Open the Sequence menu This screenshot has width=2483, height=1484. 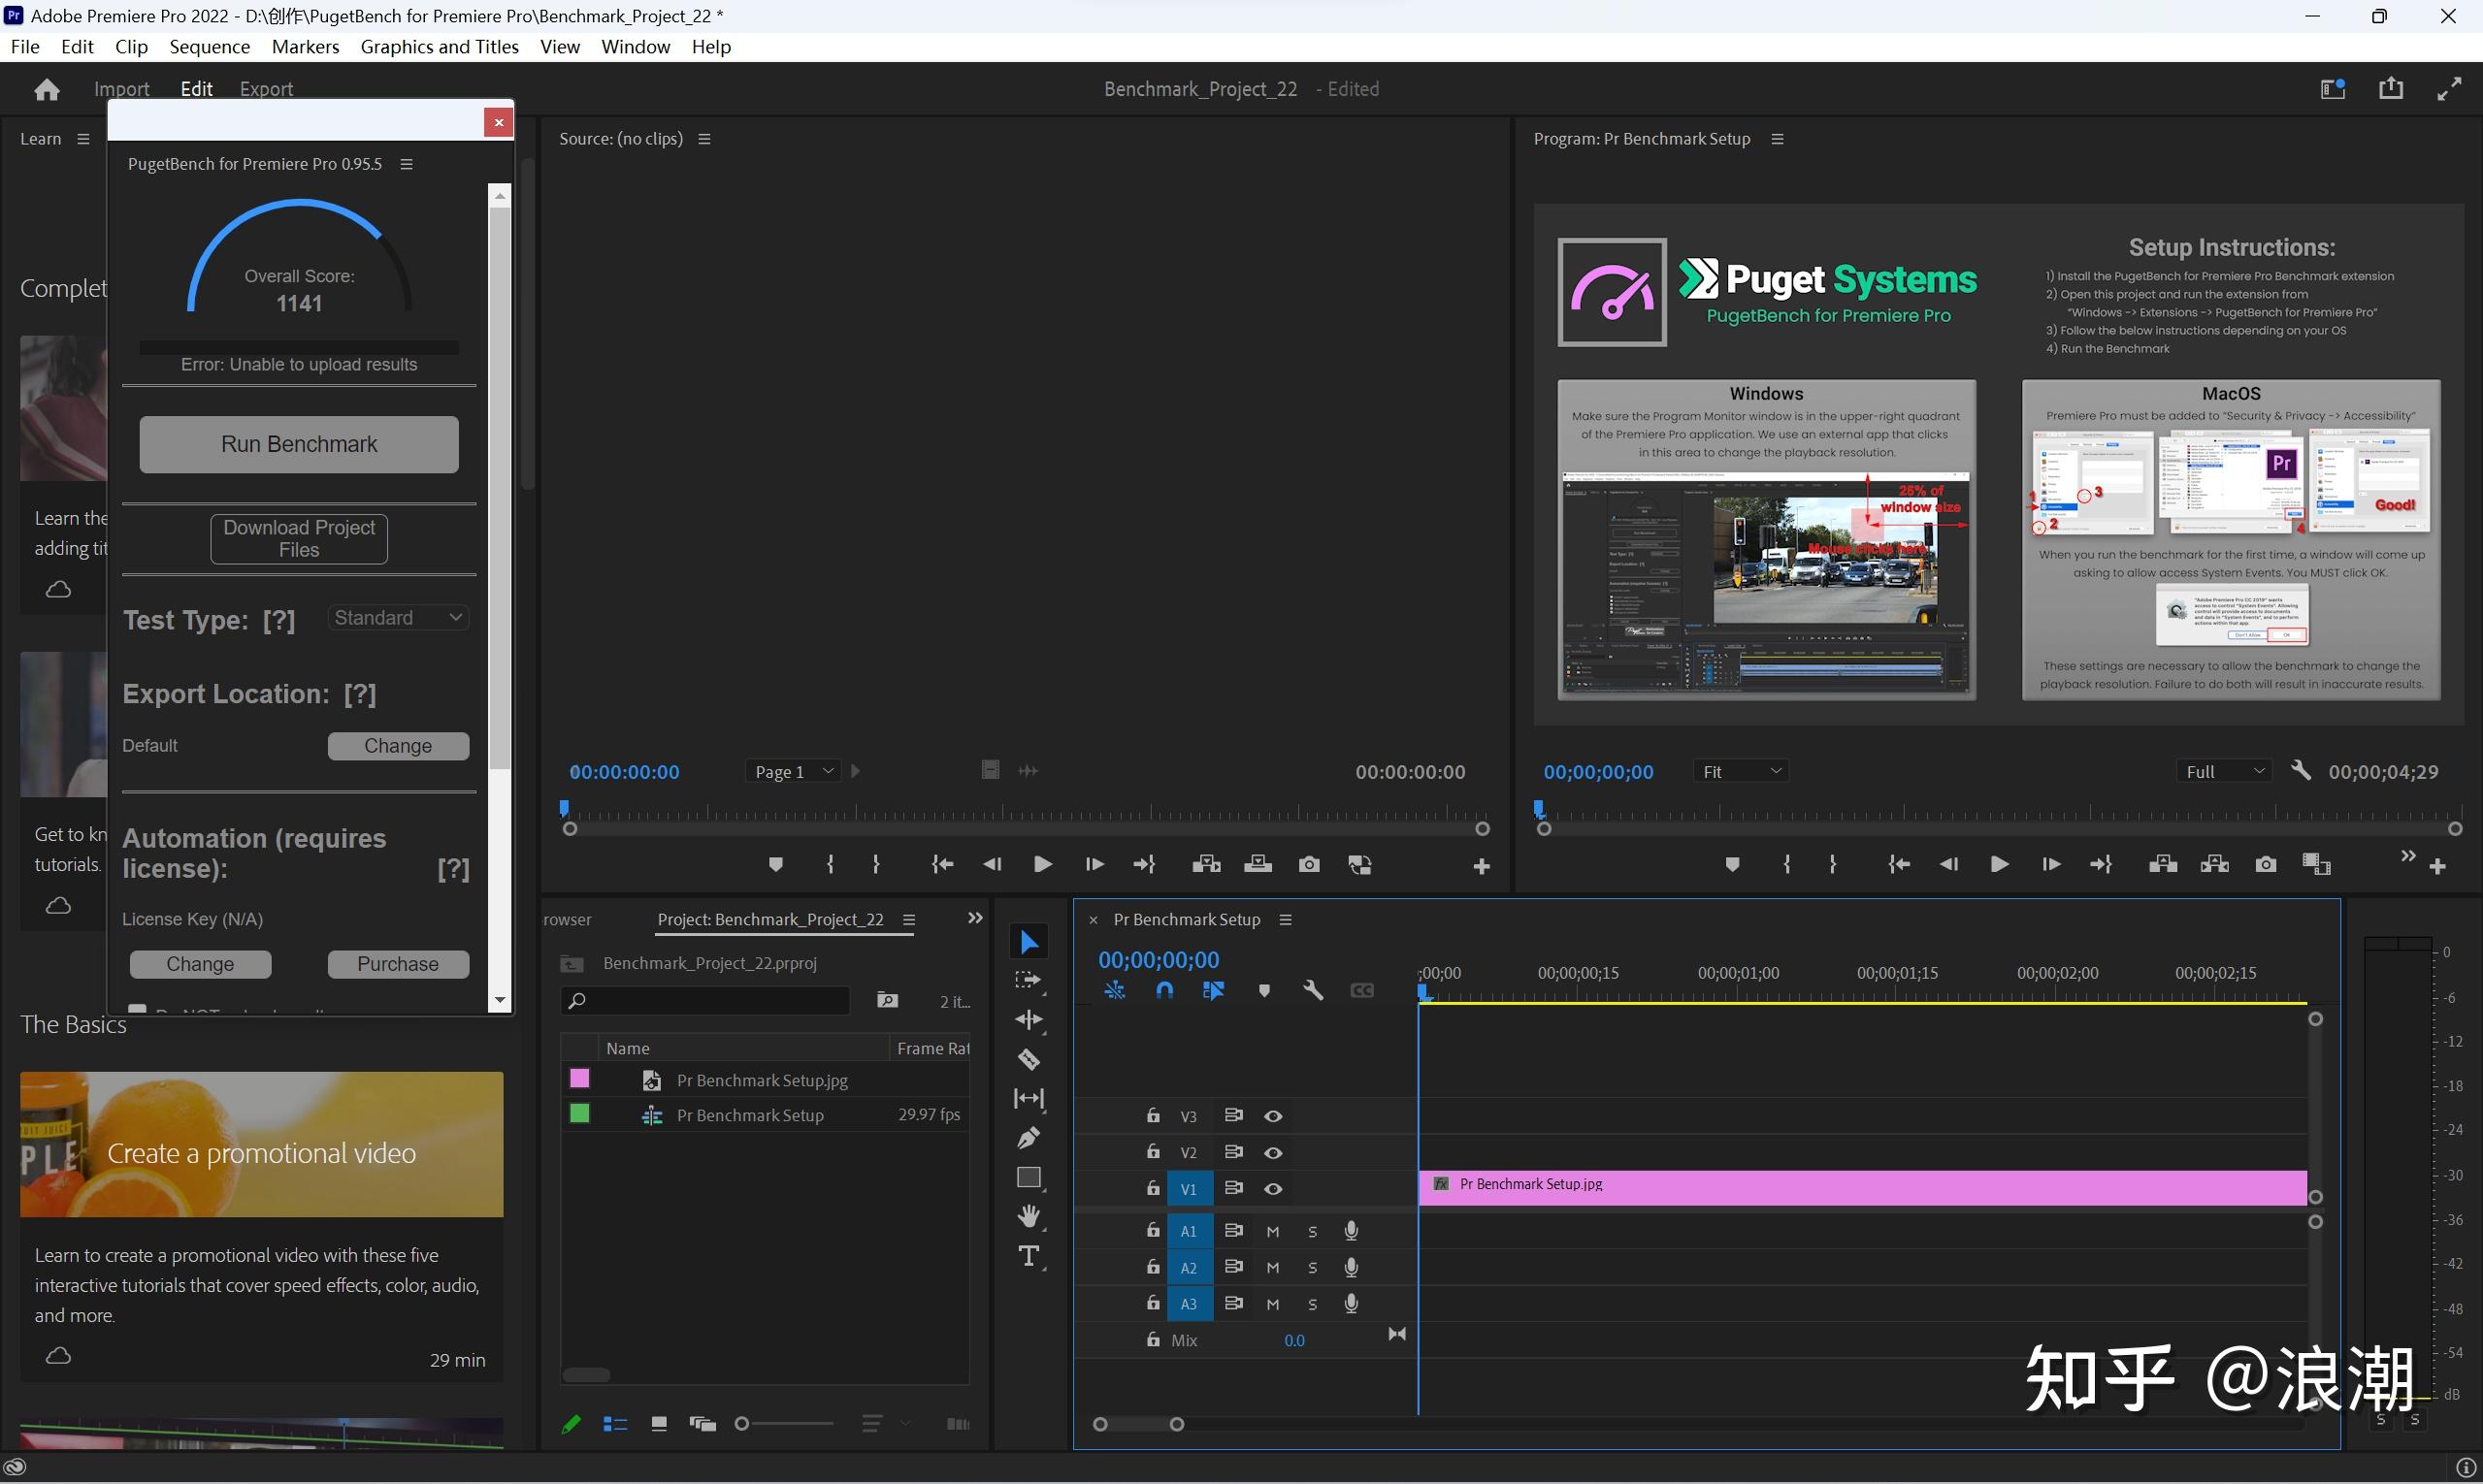[x=209, y=46]
